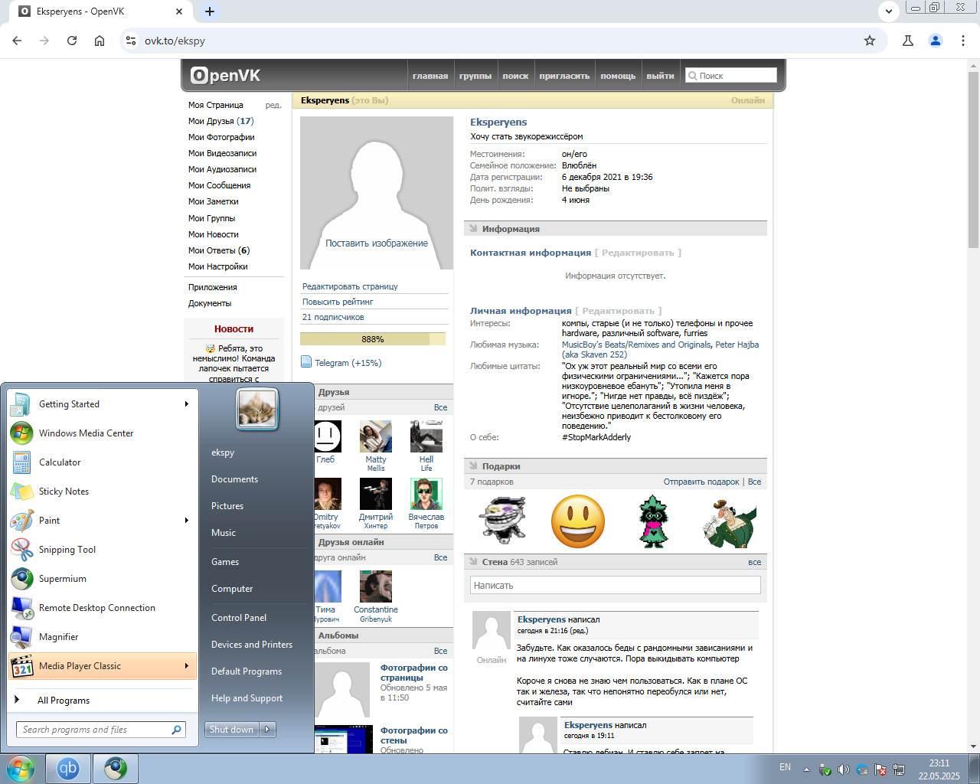Open Control Panel from Start menu
This screenshot has width=980, height=784.
pos(239,618)
